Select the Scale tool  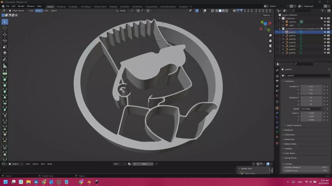click(5, 47)
